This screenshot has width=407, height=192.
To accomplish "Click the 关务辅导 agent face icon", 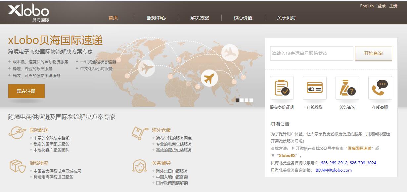I will 139,166.
